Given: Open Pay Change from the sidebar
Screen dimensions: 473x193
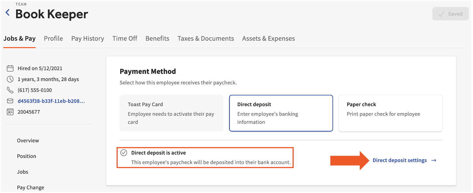Looking at the screenshot, I should click(30, 187).
